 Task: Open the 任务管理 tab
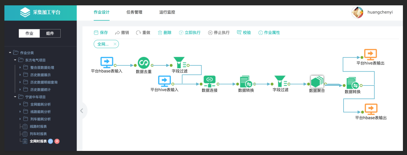click(134, 12)
